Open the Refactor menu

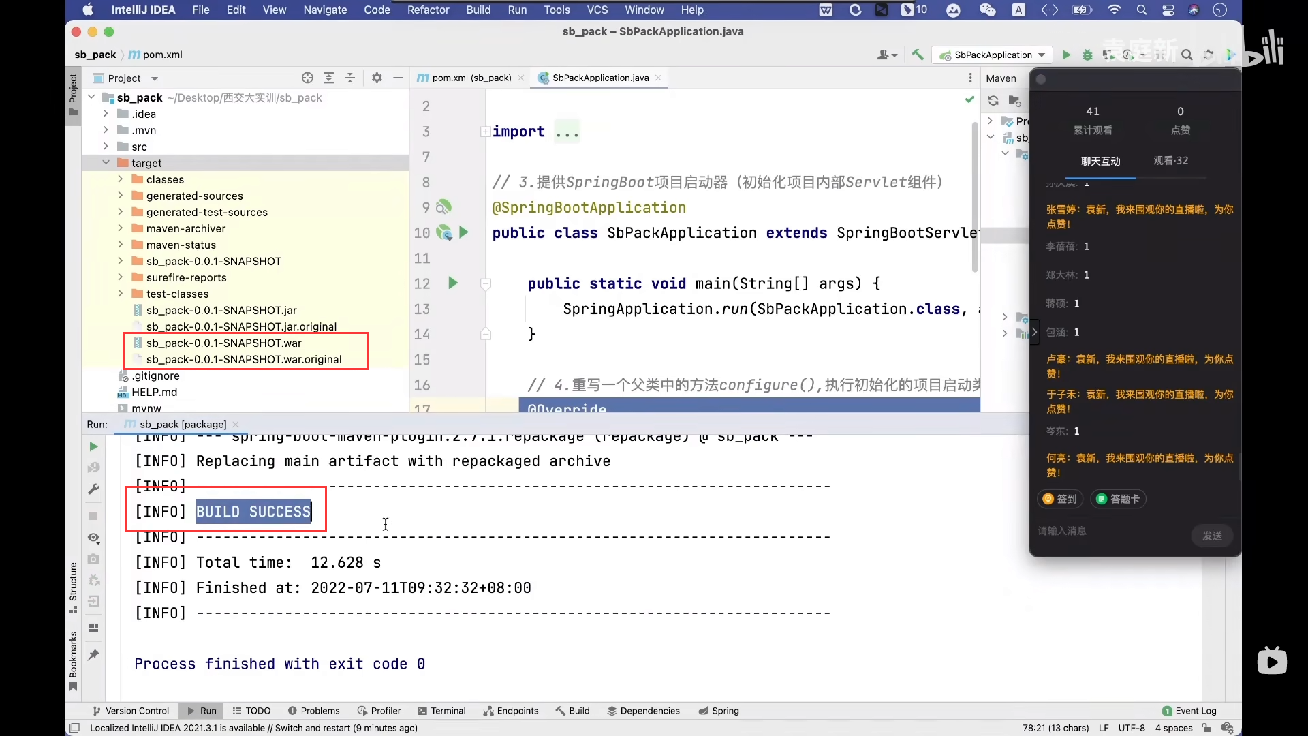428,10
